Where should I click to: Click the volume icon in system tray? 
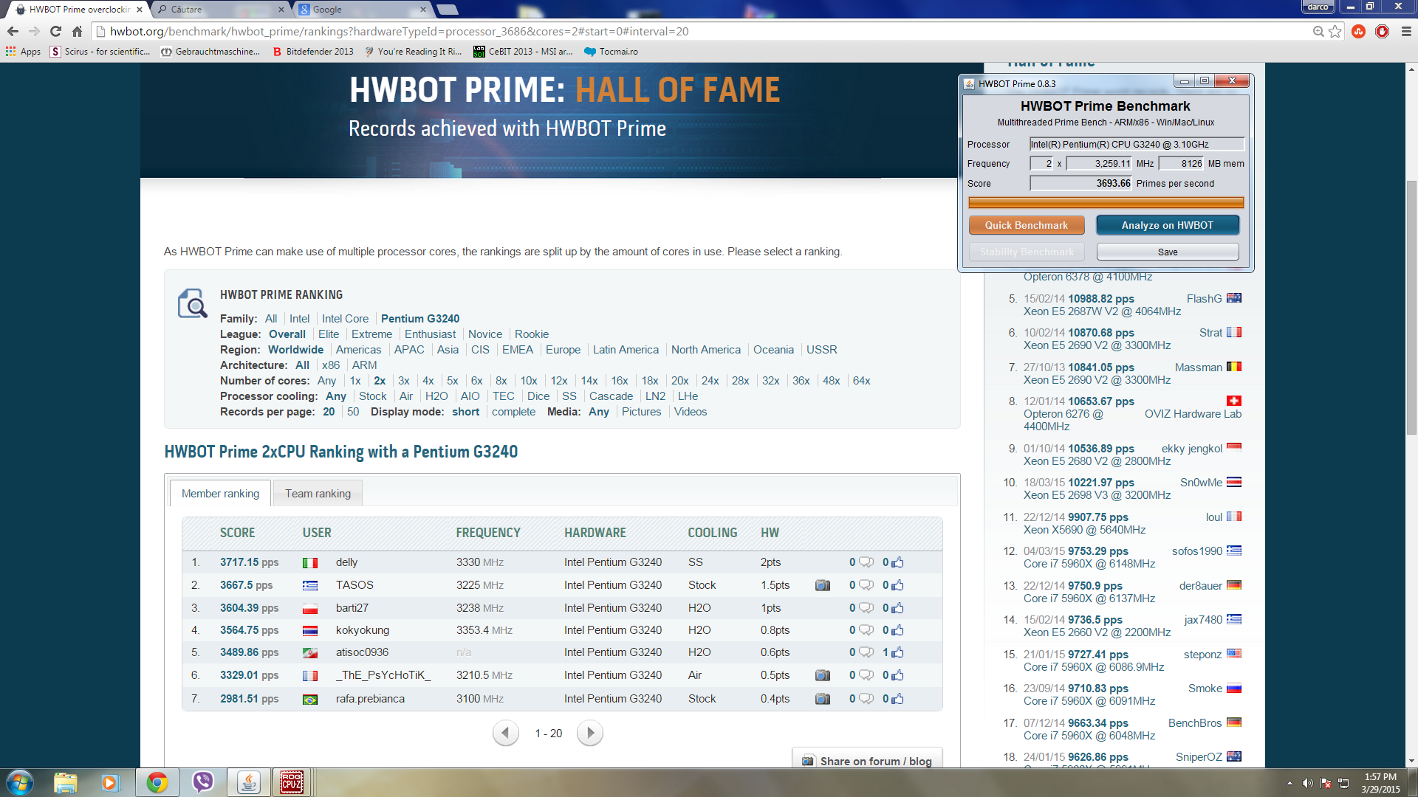(1307, 783)
